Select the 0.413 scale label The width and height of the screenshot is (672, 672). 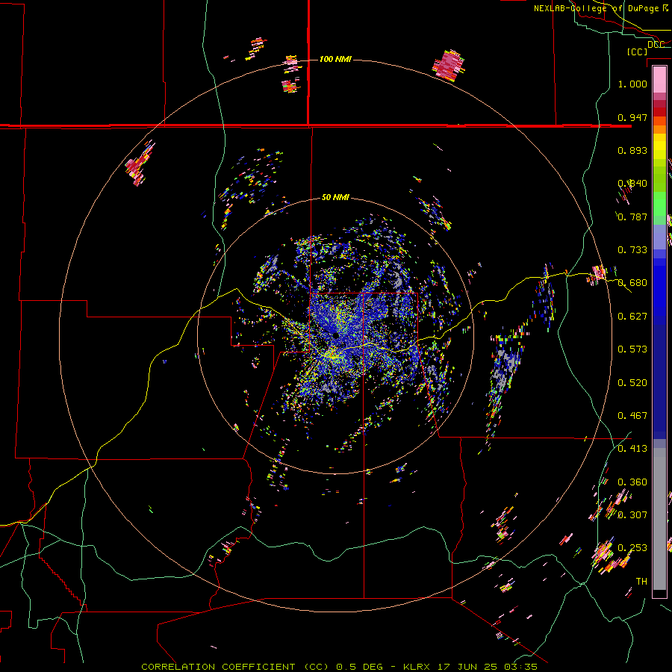click(x=632, y=449)
